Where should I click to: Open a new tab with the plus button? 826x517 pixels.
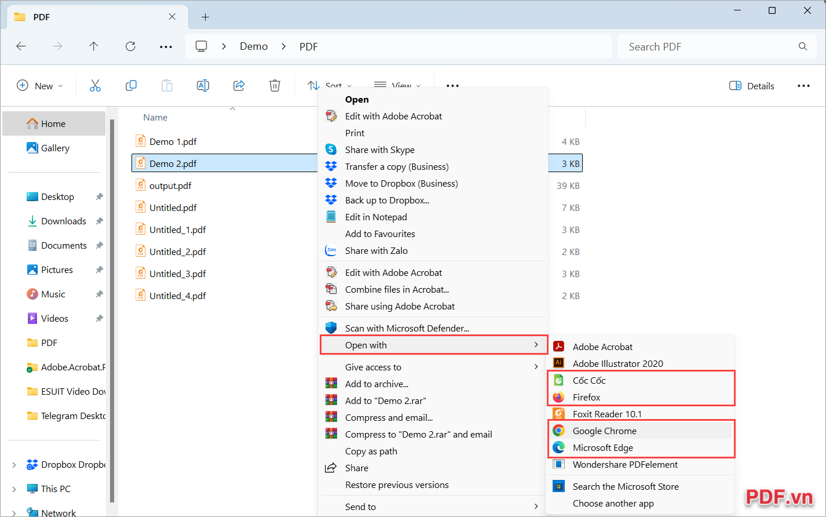click(x=205, y=17)
